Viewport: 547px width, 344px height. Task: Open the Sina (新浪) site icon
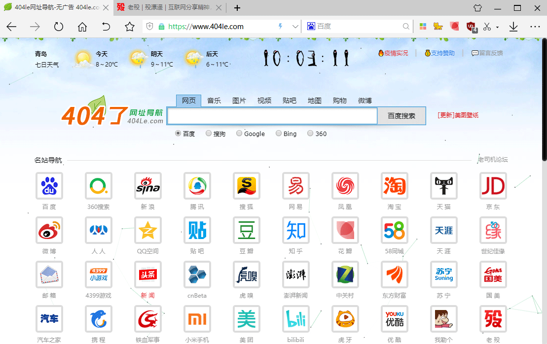click(148, 186)
